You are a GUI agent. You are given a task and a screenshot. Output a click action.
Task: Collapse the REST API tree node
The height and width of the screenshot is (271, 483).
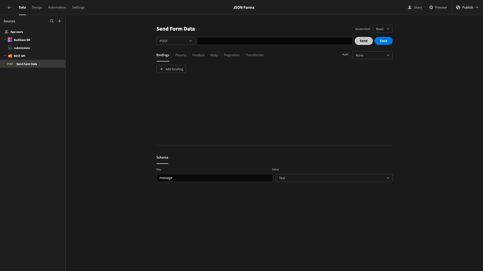point(5,56)
